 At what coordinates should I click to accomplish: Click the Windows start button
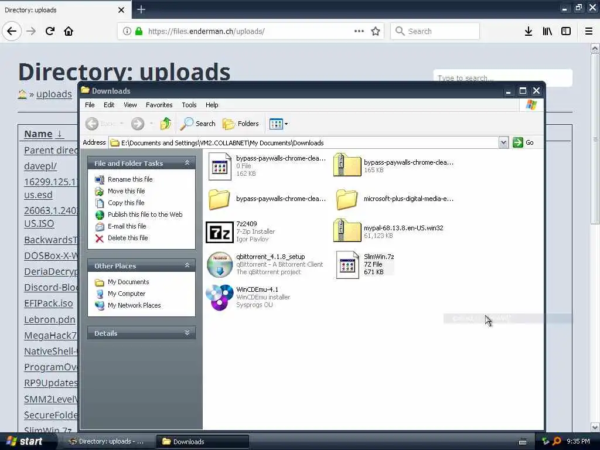click(25, 441)
